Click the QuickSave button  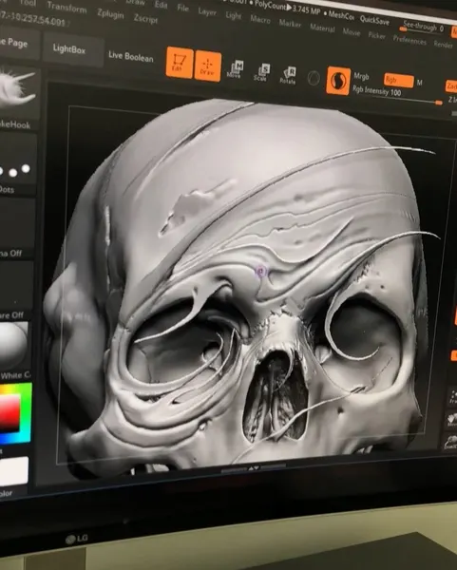374,20
